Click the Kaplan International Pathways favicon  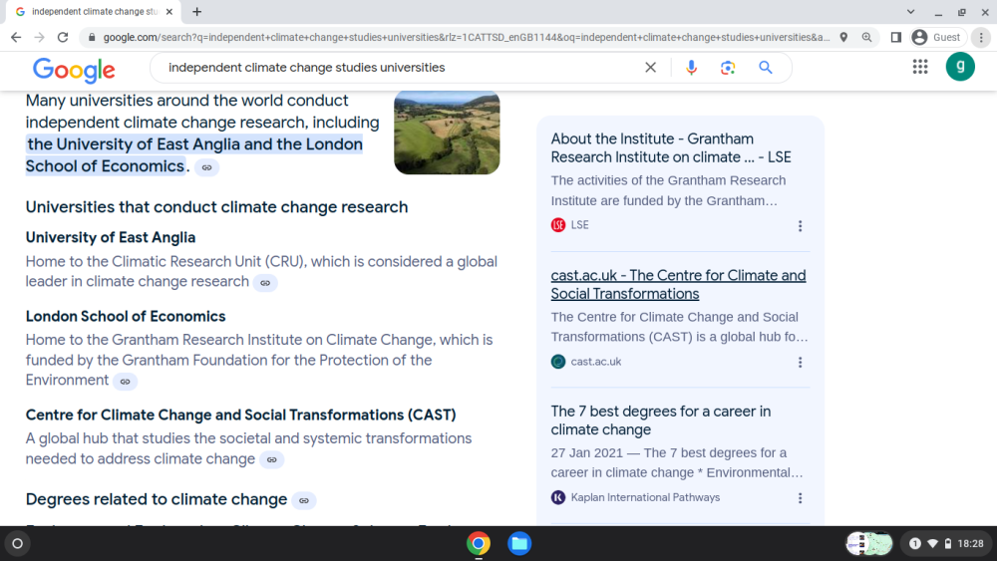pyautogui.click(x=558, y=497)
